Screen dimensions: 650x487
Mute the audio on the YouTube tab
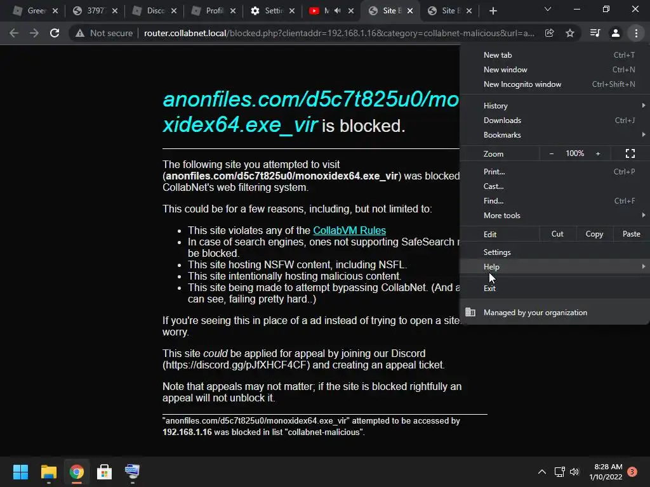338,11
